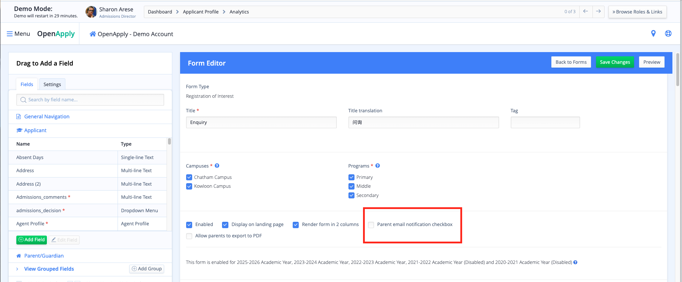
Task: Expand Browse Roles & Links
Action: click(637, 12)
